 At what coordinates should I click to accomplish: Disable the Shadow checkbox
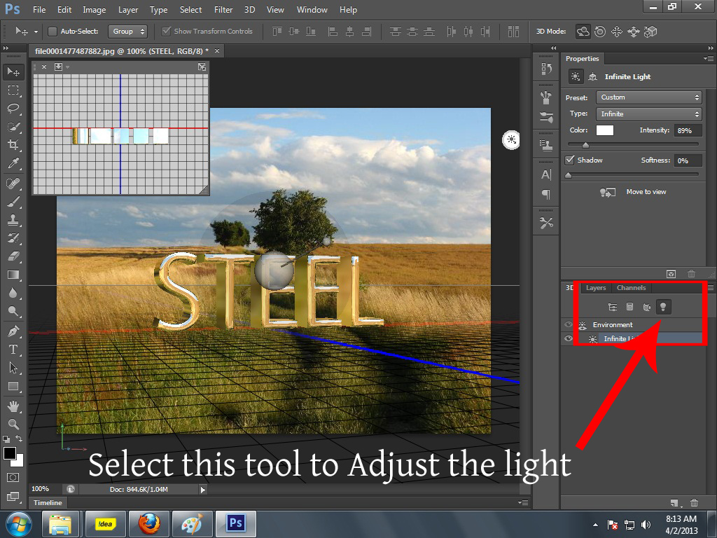pyautogui.click(x=570, y=160)
